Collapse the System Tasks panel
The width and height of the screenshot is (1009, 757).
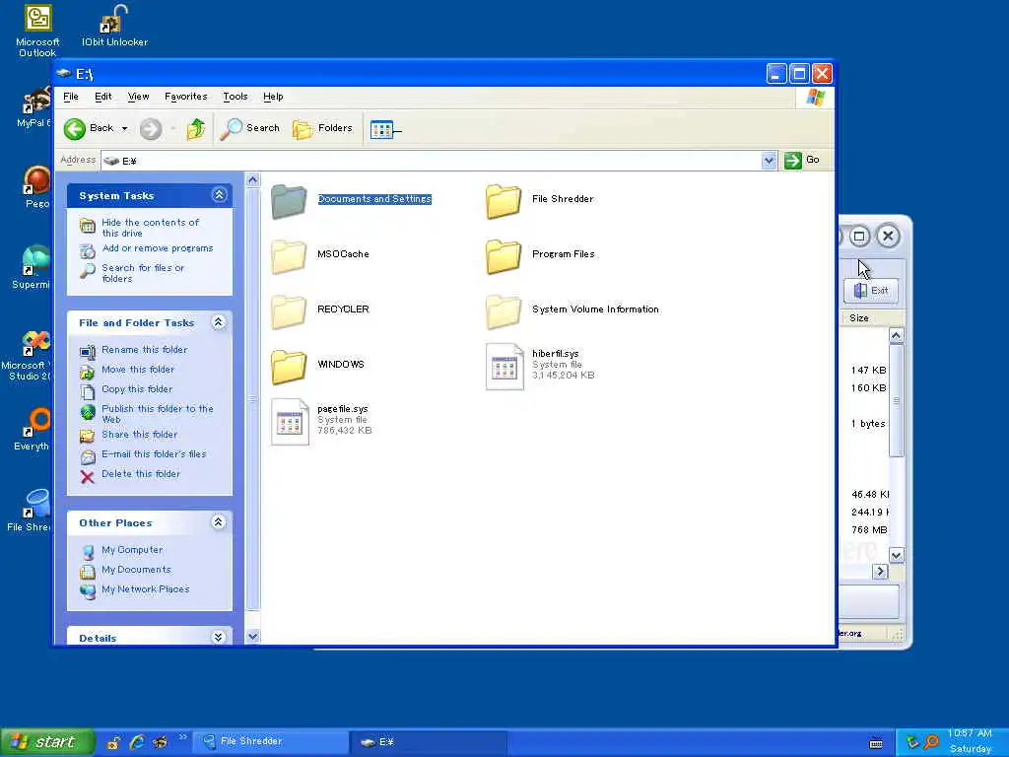(x=219, y=195)
